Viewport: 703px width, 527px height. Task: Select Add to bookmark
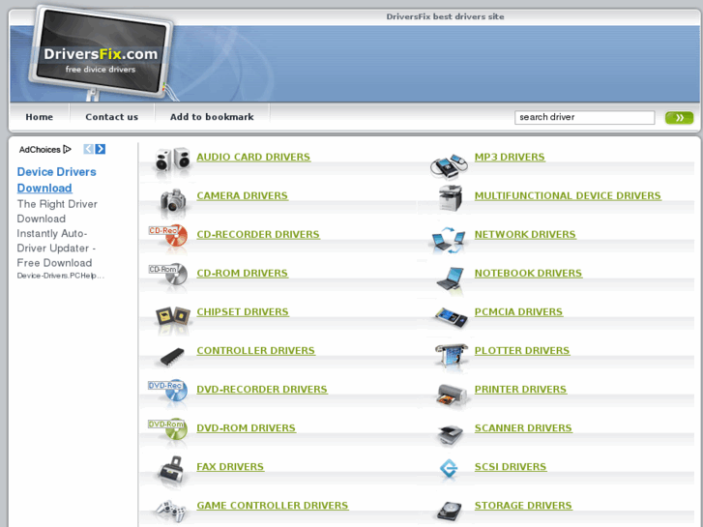click(x=212, y=117)
